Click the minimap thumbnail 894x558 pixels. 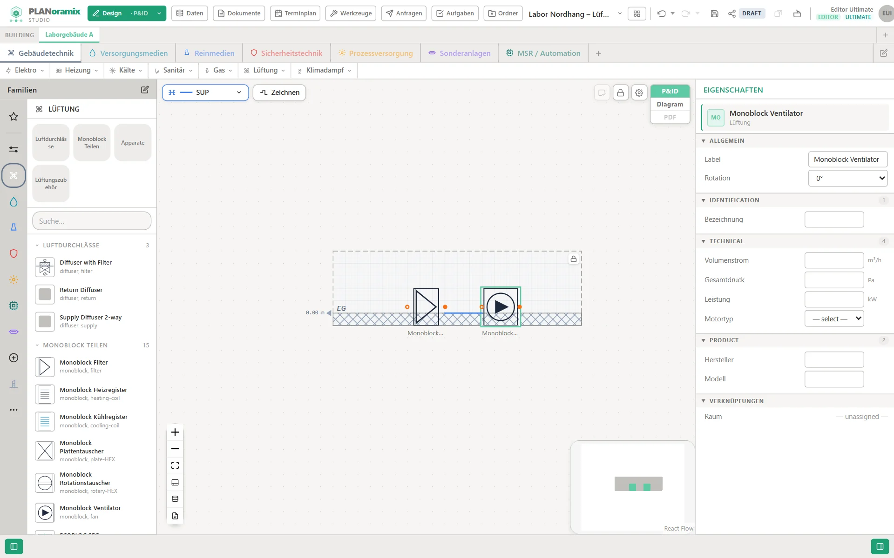tap(632, 486)
